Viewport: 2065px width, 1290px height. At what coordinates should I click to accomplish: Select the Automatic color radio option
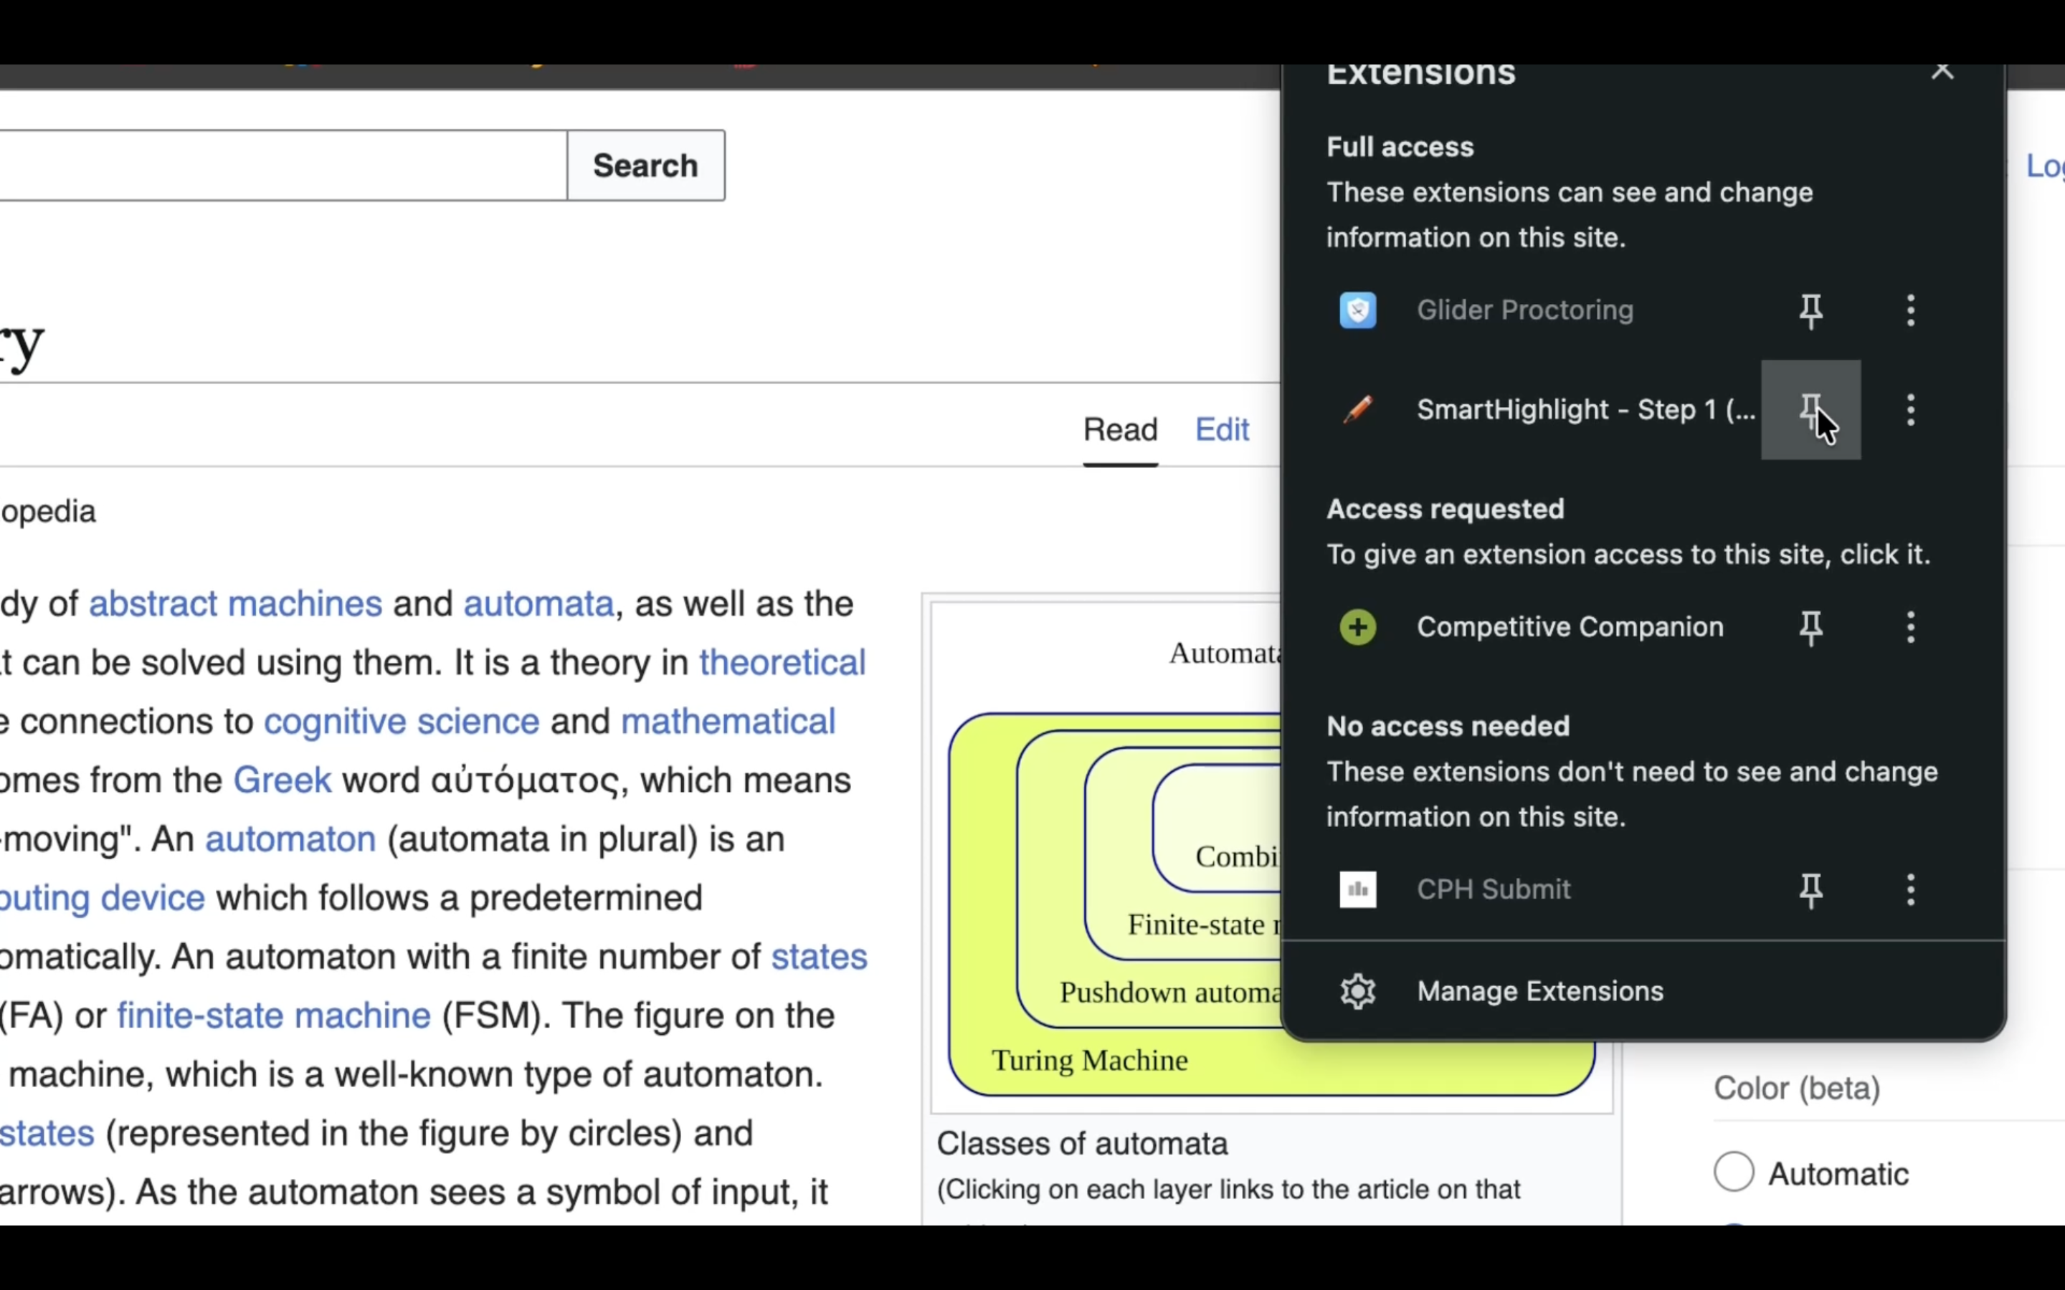1734,1172
